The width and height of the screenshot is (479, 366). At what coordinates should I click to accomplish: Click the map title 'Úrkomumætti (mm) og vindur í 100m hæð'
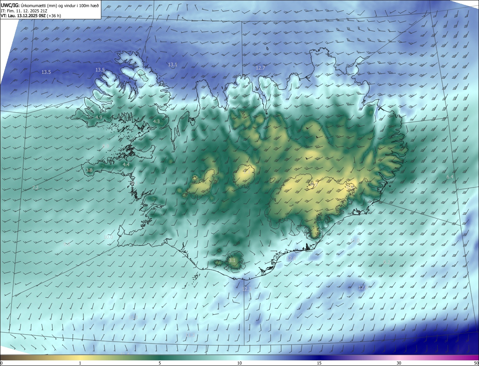[x=60, y=5]
